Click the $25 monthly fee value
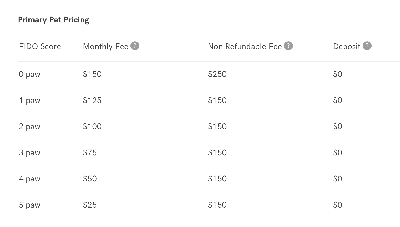 coord(90,205)
